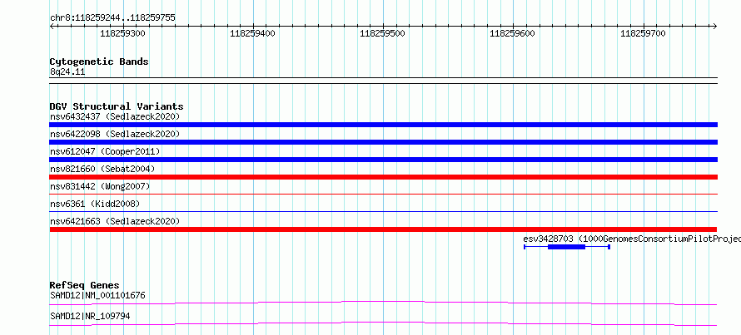The image size is (741, 335).
Task: Click the left arrowhead of the ruler
Action: click(x=52, y=27)
